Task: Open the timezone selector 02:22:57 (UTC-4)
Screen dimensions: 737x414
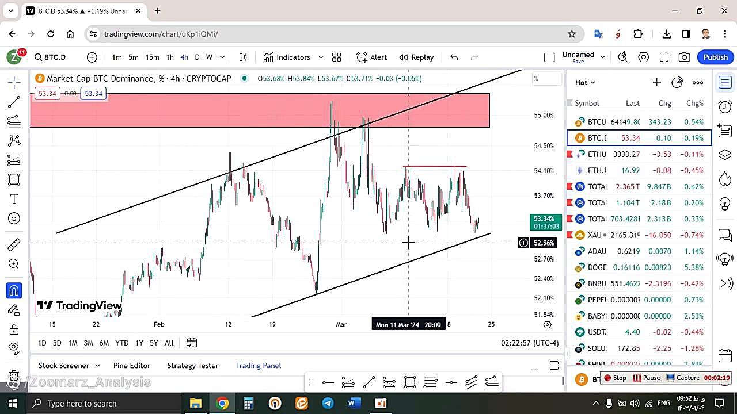Action: tap(530, 343)
